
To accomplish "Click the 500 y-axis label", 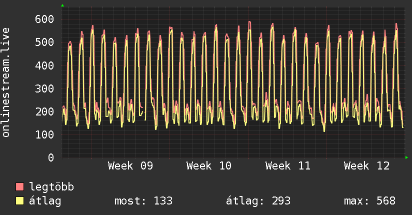I will [44, 42].
